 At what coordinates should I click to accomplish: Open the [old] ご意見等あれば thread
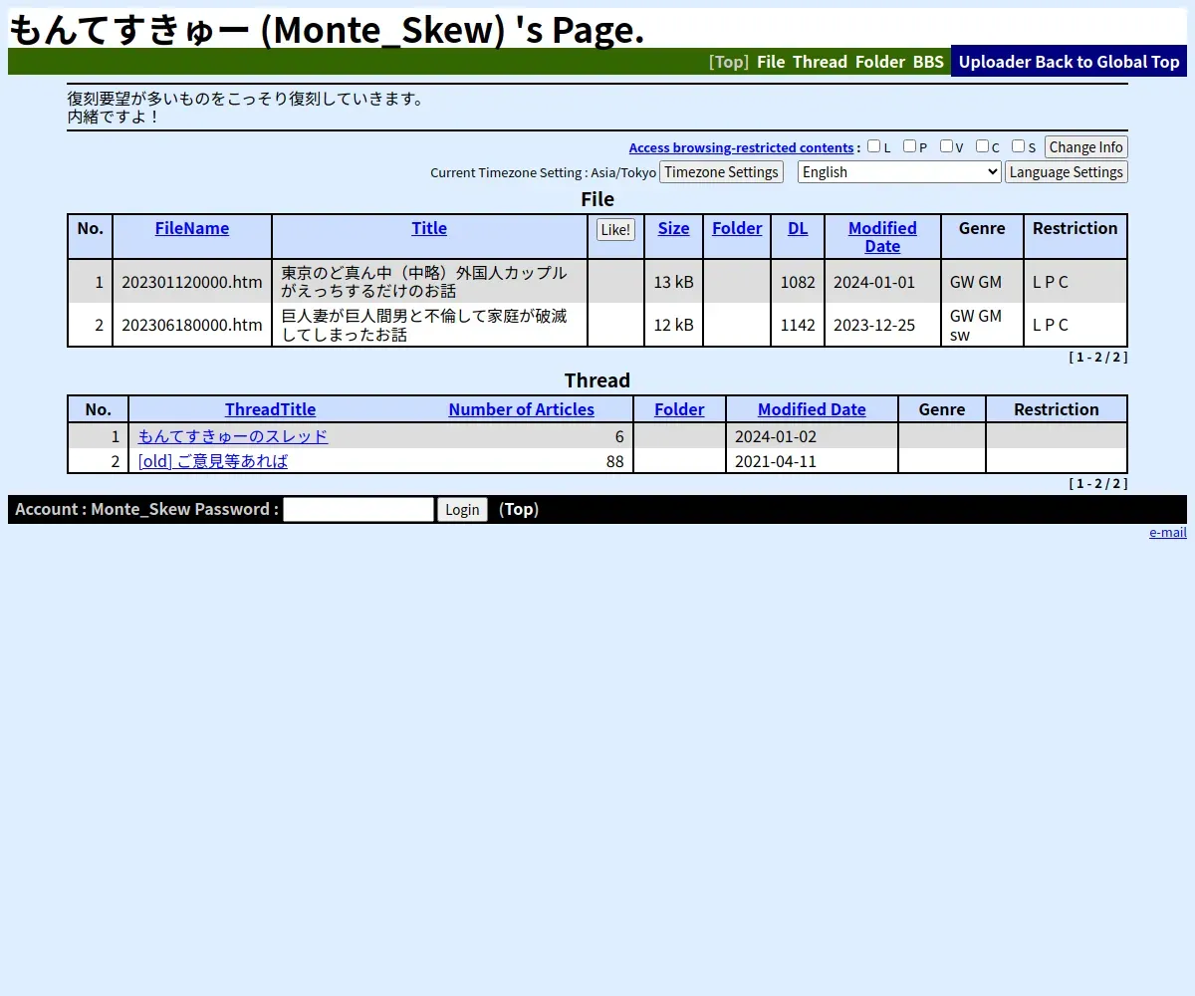coord(213,461)
